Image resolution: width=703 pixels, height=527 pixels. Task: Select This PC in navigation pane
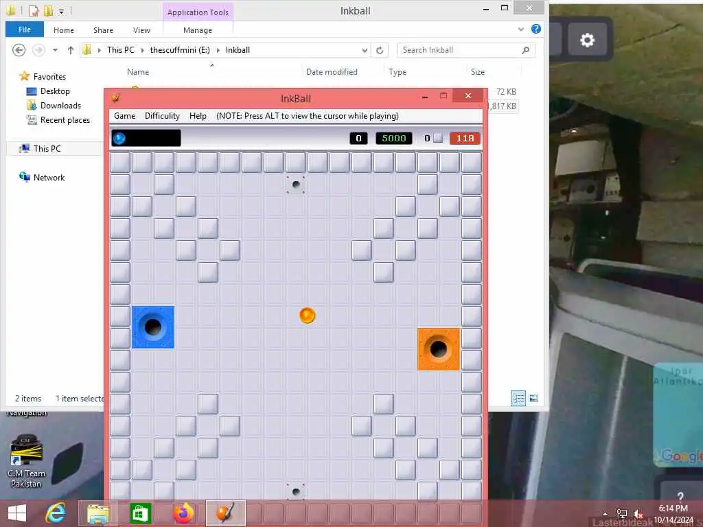coord(47,148)
